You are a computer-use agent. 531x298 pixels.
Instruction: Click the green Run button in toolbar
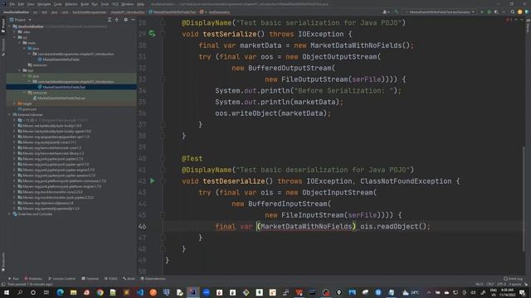click(x=482, y=12)
